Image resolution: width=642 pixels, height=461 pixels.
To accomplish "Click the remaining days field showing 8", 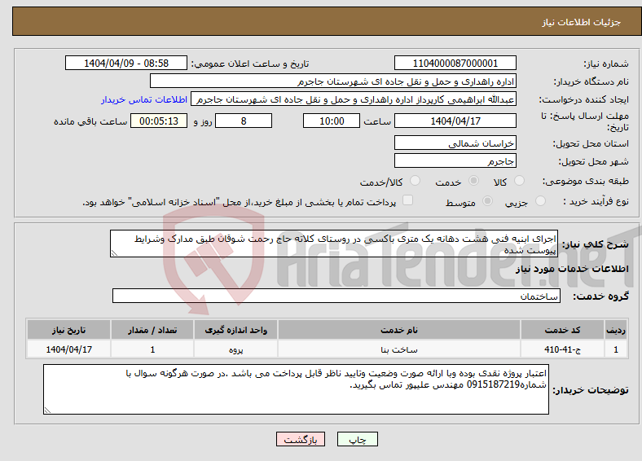I will [x=244, y=121].
